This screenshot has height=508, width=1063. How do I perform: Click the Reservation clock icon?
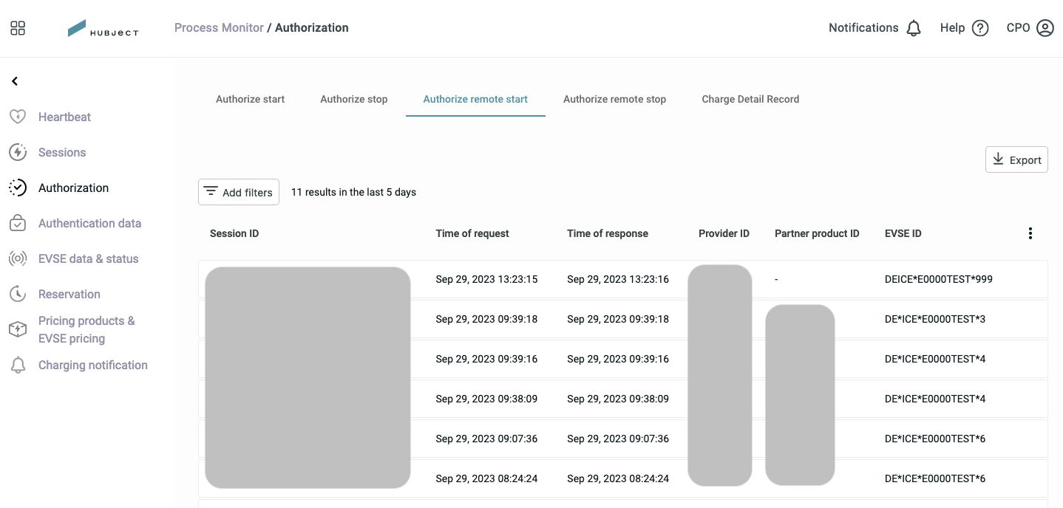[18, 294]
